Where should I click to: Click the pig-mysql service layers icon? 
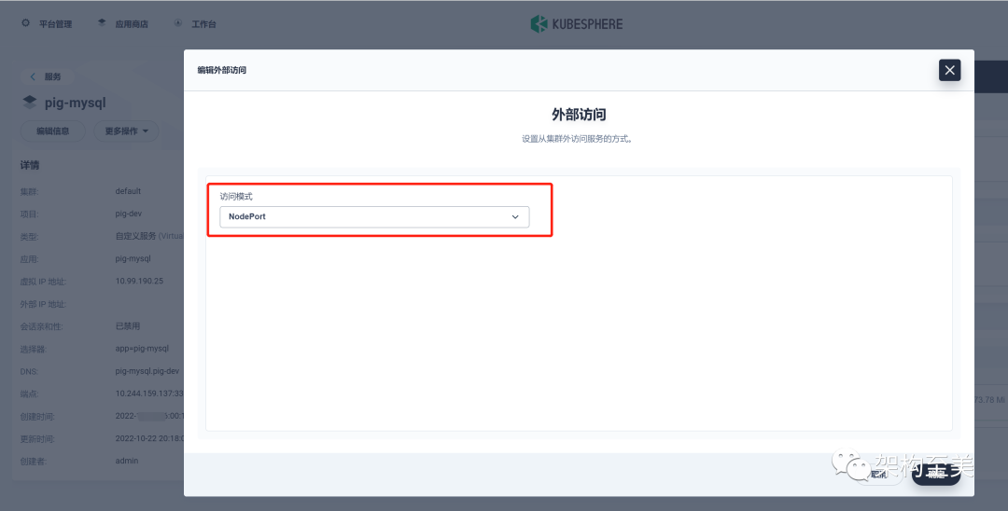[x=30, y=102]
